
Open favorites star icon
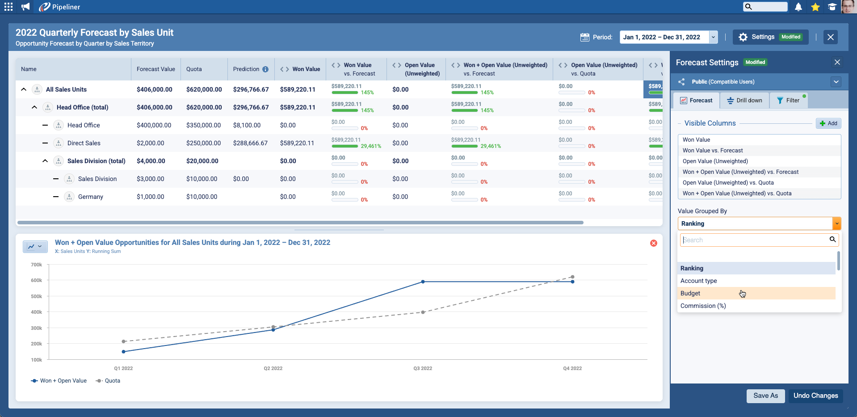point(815,7)
